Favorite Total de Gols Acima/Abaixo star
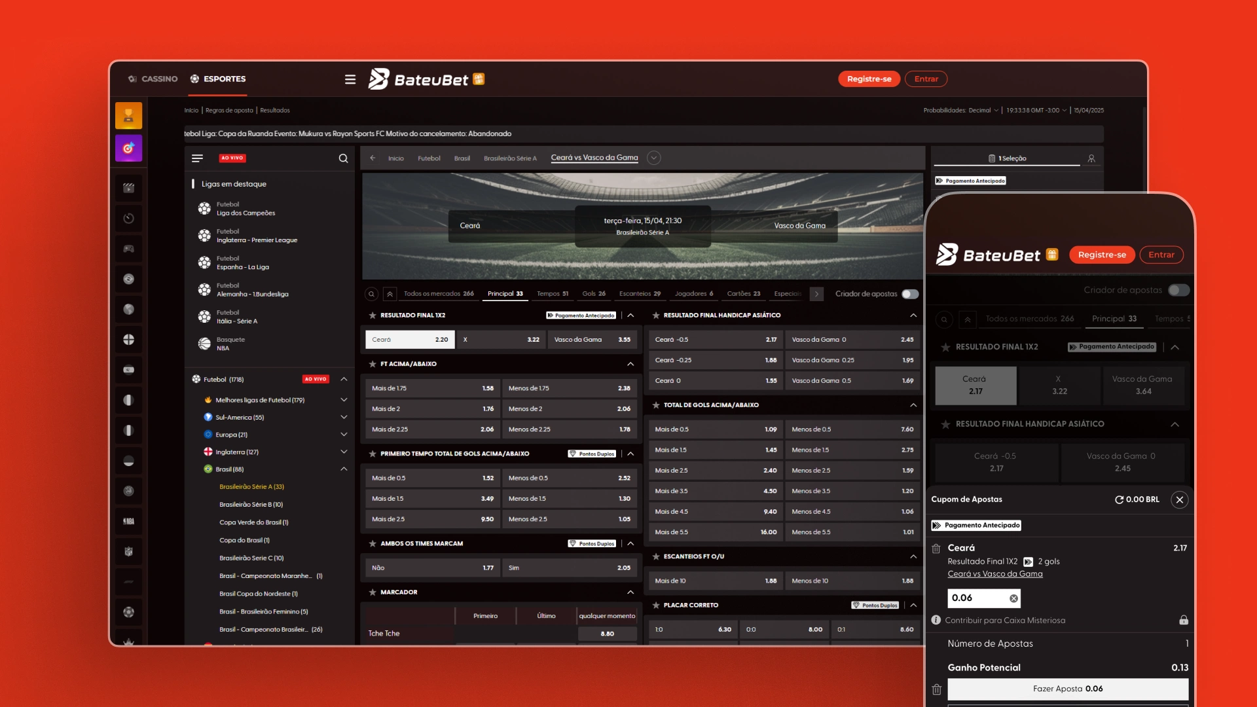This screenshot has height=707, width=1257. tap(655, 405)
